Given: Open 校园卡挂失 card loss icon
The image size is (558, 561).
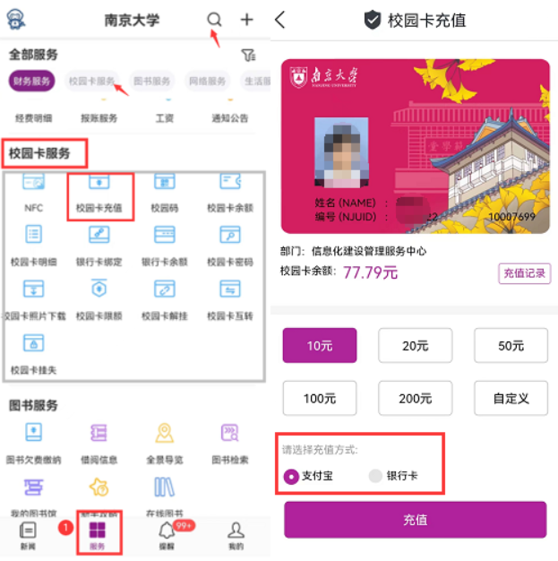Looking at the screenshot, I should coord(33,343).
